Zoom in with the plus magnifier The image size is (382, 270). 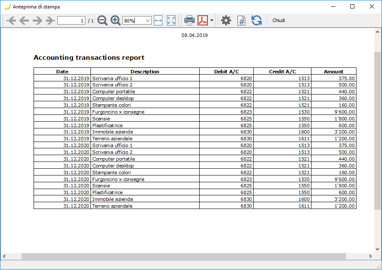pos(115,20)
